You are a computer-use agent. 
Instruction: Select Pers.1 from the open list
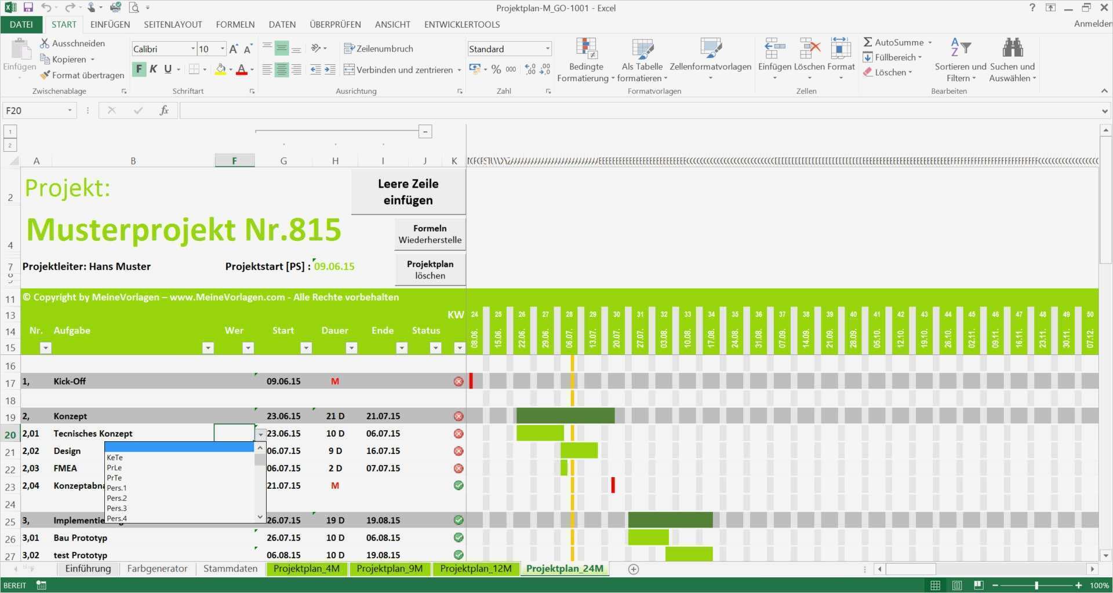(118, 488)
